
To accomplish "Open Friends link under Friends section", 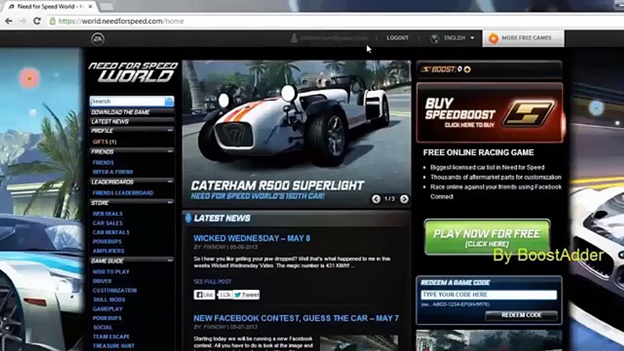I will click(103, 163).
